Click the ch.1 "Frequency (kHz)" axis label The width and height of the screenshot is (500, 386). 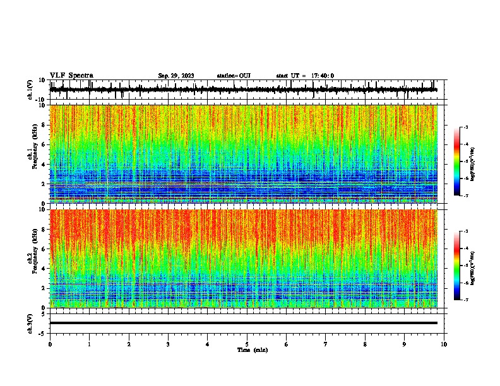click(35, 147)
